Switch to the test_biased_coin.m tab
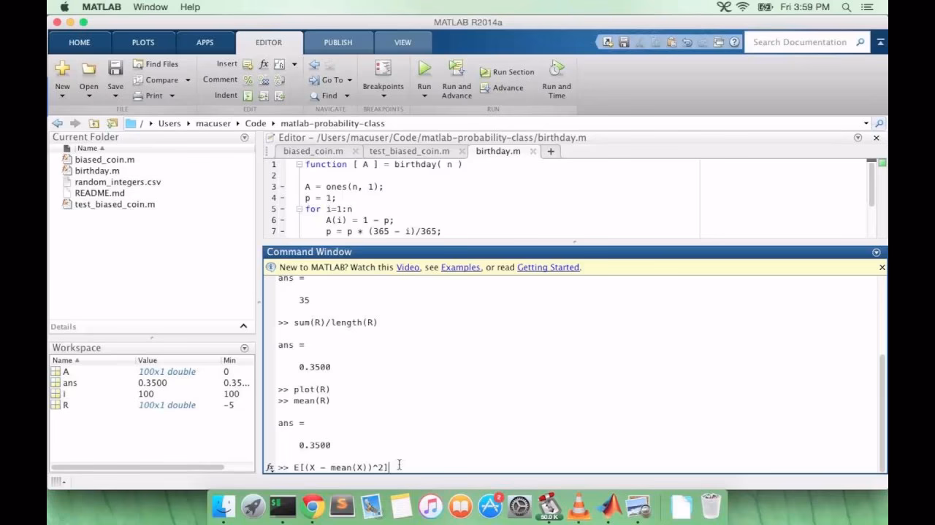The height and width of the screenshot is (525, 935). pyautogui.click(x=408, y=151)
